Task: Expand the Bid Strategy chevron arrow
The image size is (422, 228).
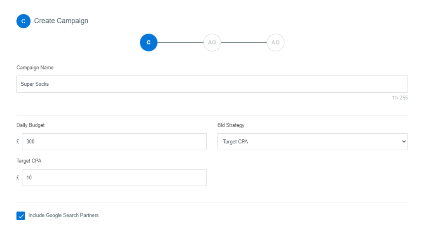Action: tap(404, 141)
